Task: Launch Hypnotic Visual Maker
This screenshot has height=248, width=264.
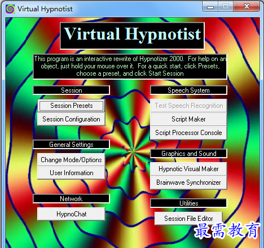Action: pos(188,169)
